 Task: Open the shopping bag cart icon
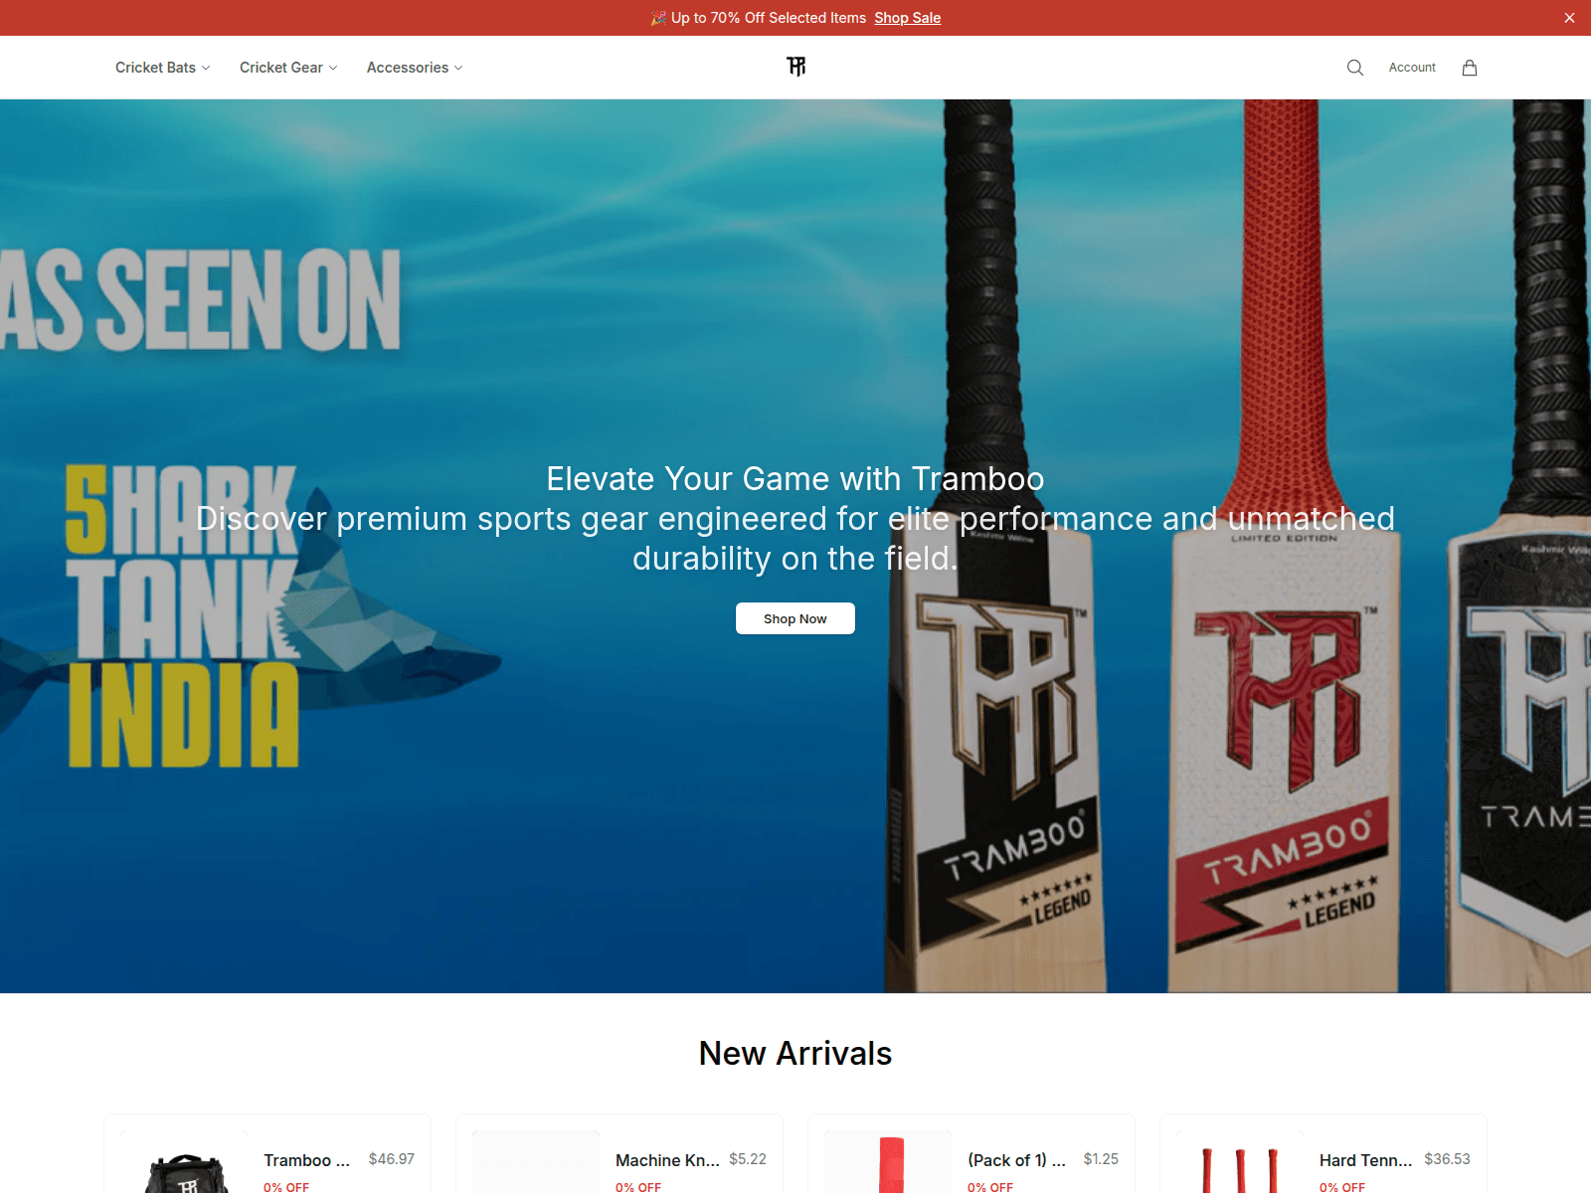(x=1470, y=68)
